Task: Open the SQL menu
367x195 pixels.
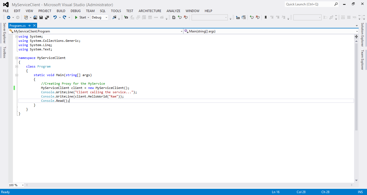Action: click(x=103, y=11)
